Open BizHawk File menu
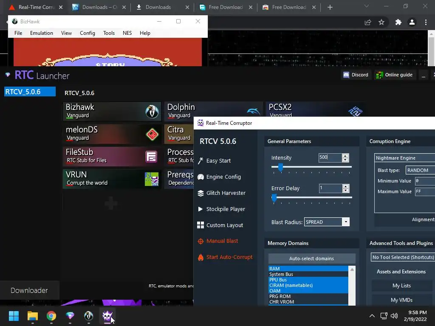 (18, 33)
